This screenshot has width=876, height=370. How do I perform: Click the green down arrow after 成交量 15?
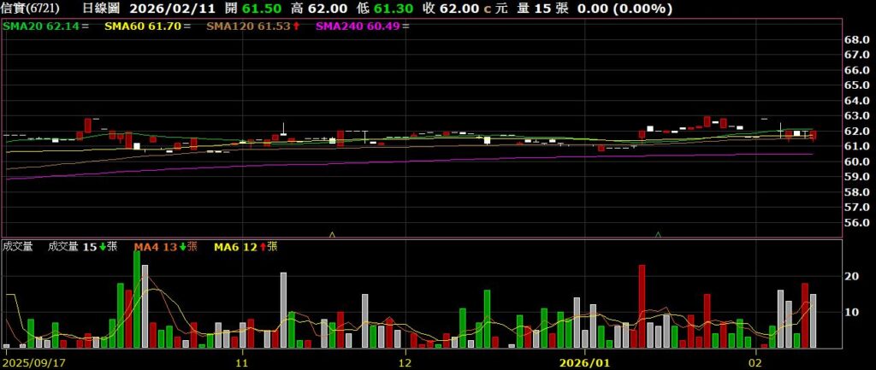103,247
